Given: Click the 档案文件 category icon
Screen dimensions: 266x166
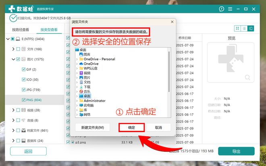Looking at the screenshot, I should [23, 131].
